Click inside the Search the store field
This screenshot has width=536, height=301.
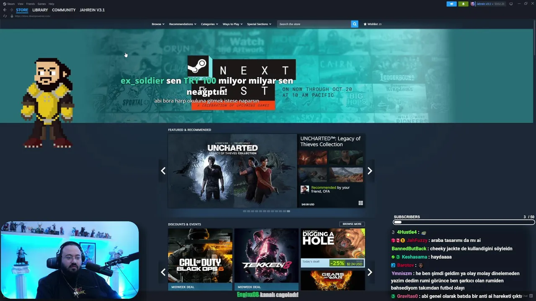[314, 24]
